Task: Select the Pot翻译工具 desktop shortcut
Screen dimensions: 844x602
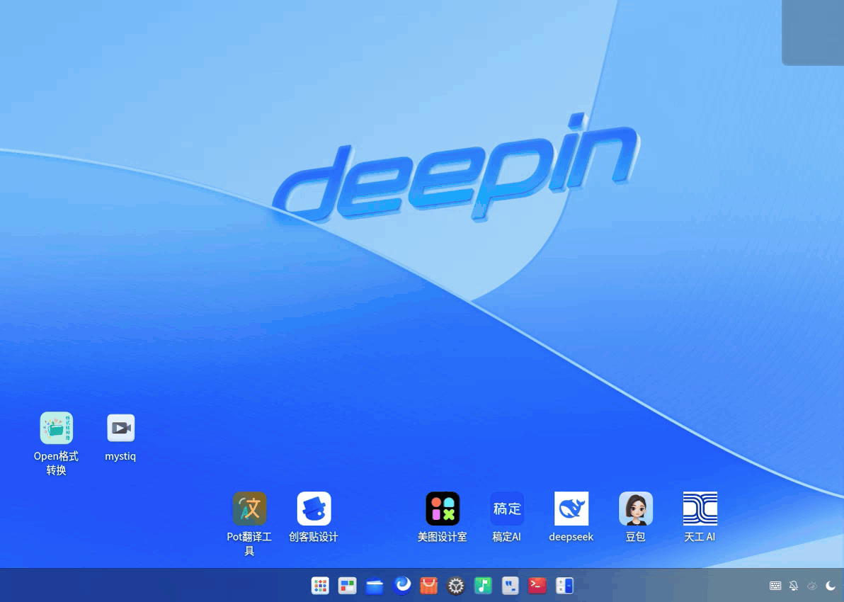Action: click(x=249, y=509)
